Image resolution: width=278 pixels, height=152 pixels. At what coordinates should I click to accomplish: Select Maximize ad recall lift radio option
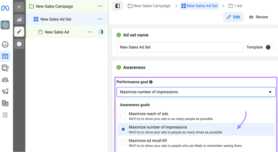click(x=123, y=142)
